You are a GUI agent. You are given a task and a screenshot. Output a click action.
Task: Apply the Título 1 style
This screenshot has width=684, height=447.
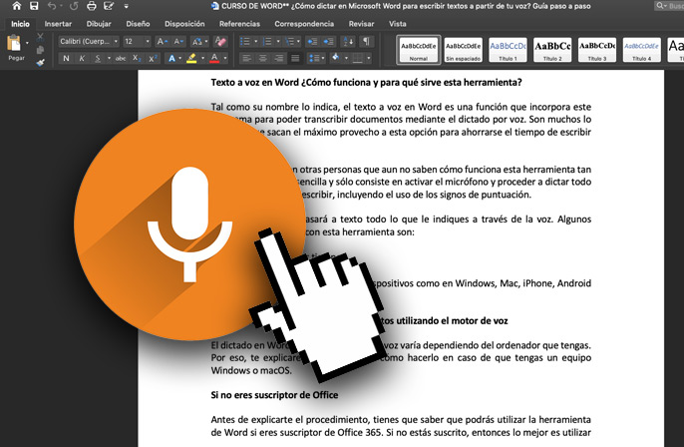(509, 48)
